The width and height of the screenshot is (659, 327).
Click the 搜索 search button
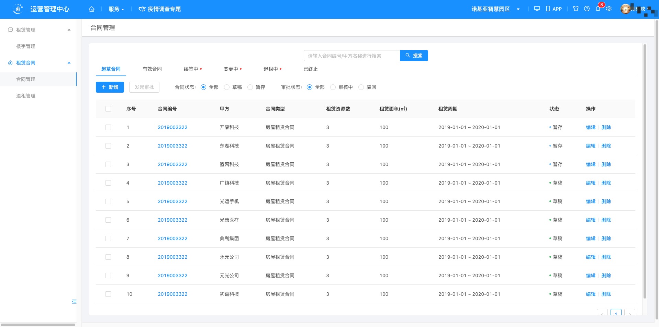414,56
